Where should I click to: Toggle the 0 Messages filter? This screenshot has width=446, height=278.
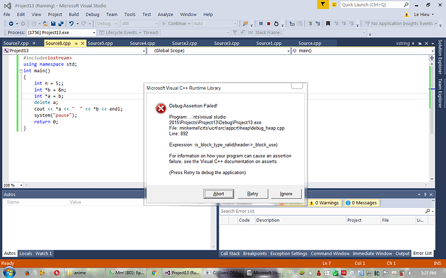pos(361,203)
